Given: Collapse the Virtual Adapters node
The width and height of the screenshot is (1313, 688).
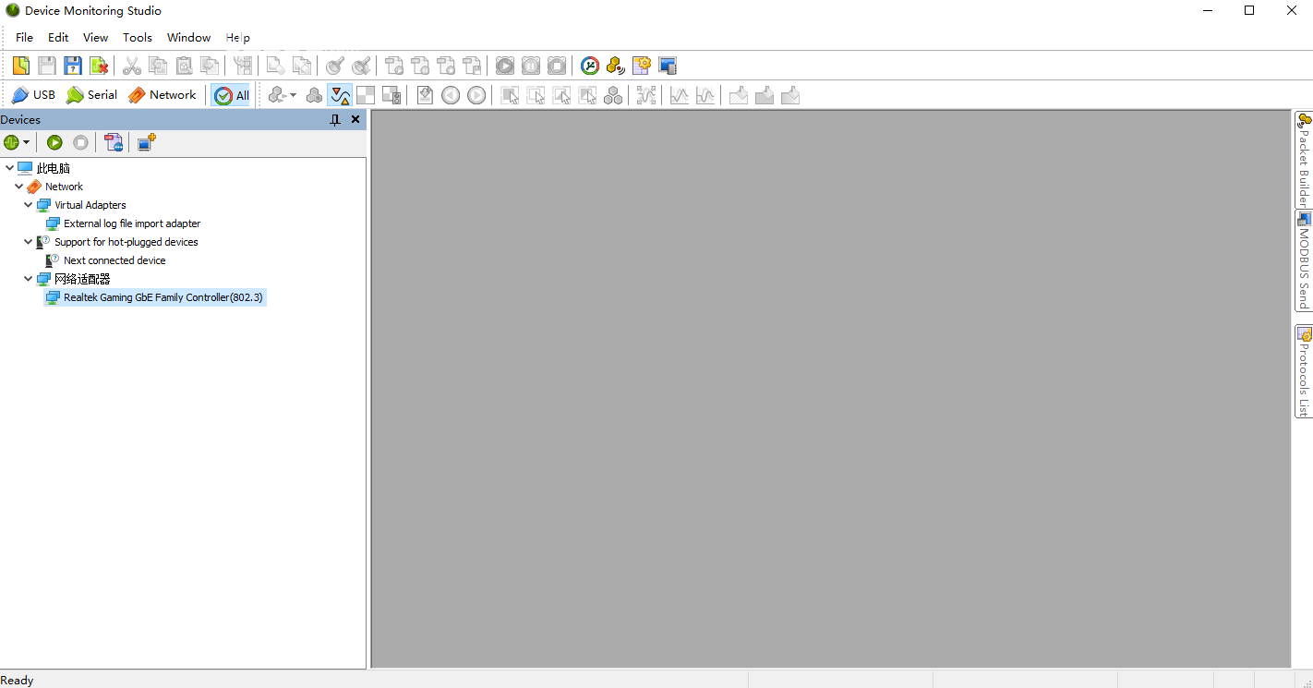Looking at the screenshot, I should pyautogui.click(x=28, y=205).
